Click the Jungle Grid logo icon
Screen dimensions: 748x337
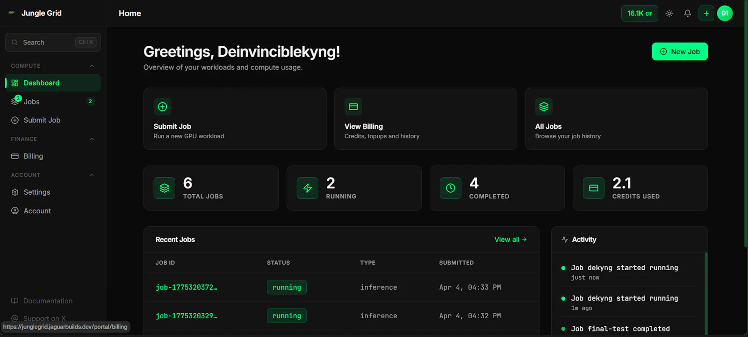click(12, 13)
